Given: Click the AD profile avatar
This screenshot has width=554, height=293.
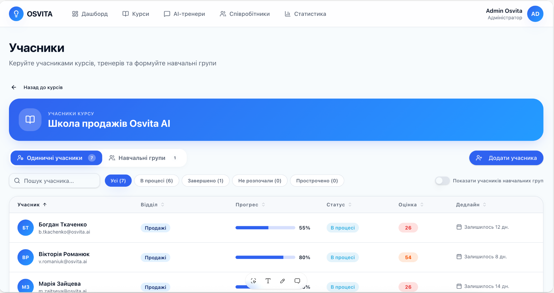Looking at the screenshot, I should tap(535, 14).
